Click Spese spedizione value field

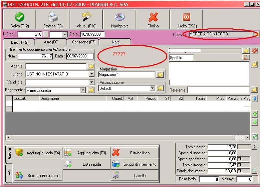222,159
